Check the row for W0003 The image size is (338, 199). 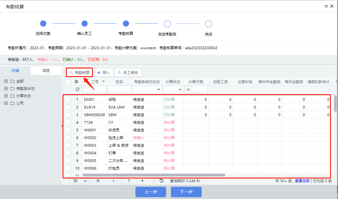pos(68,145)
